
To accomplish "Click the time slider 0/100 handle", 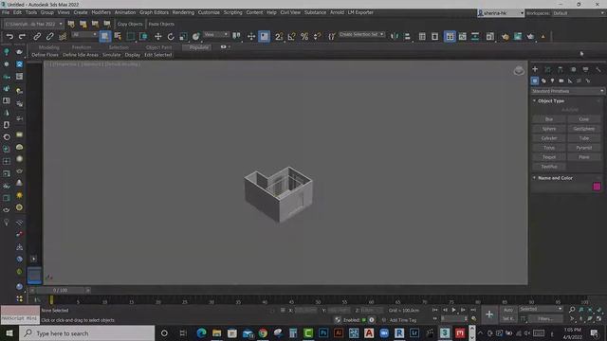I will [60, 290].
